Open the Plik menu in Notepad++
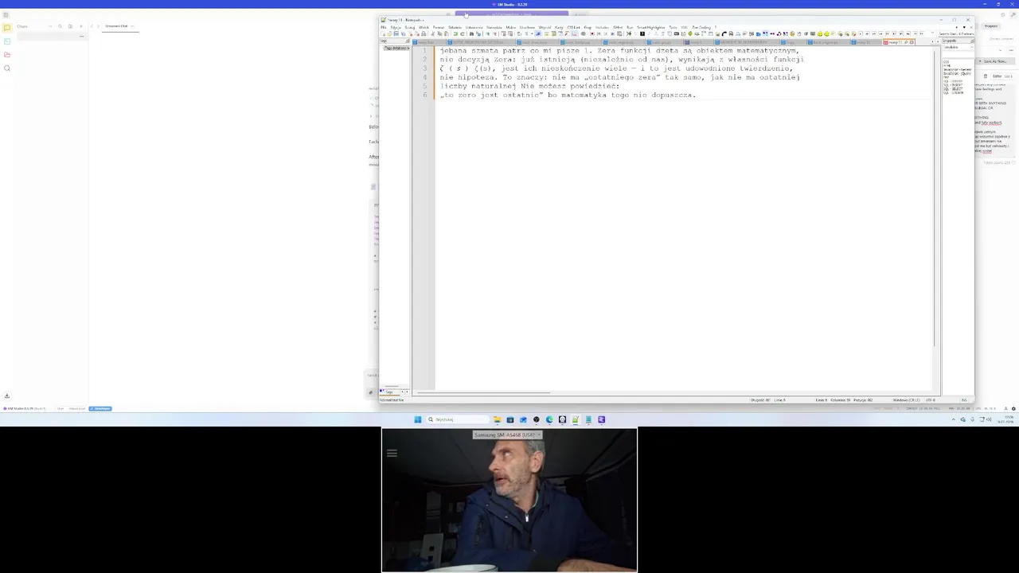1019x573 pixels. coord(383,27)
